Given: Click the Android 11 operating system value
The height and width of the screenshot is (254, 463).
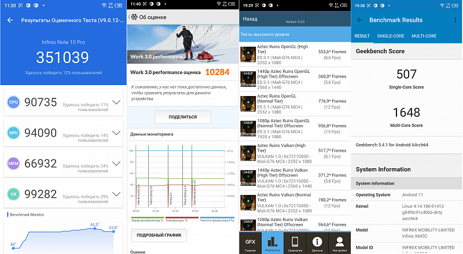Looking at the screenshot, I should (412, 194).
